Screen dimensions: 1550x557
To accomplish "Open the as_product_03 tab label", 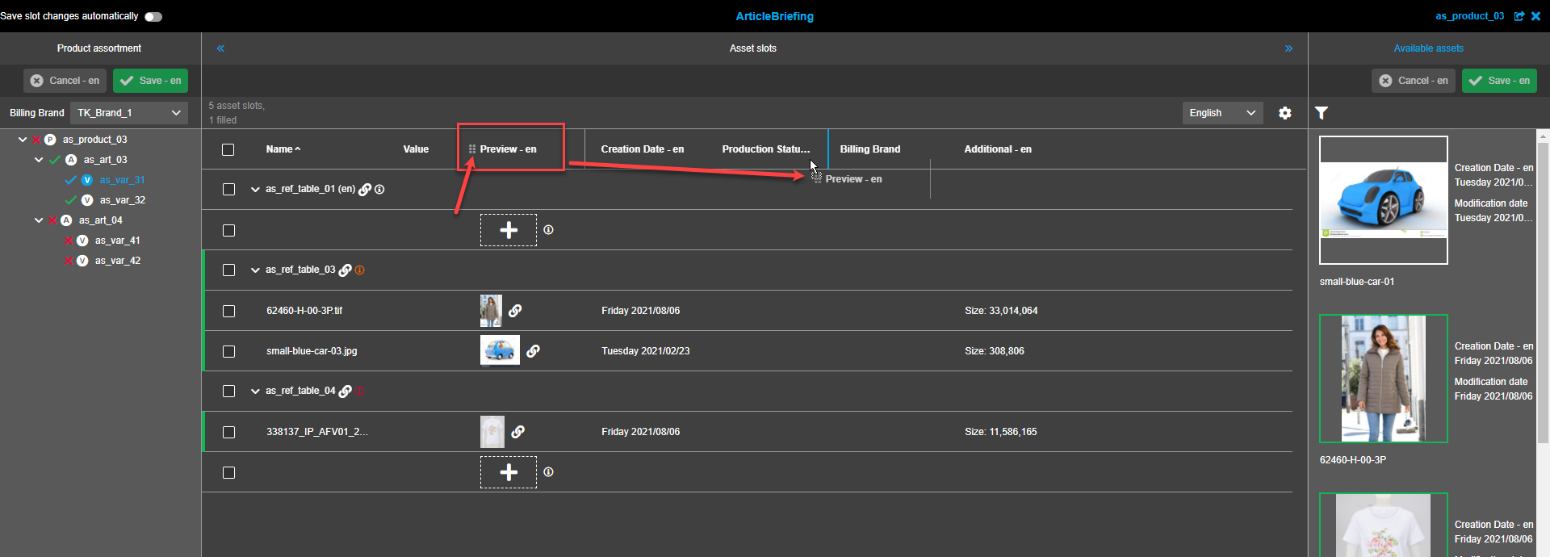I will coord(1469,16).
